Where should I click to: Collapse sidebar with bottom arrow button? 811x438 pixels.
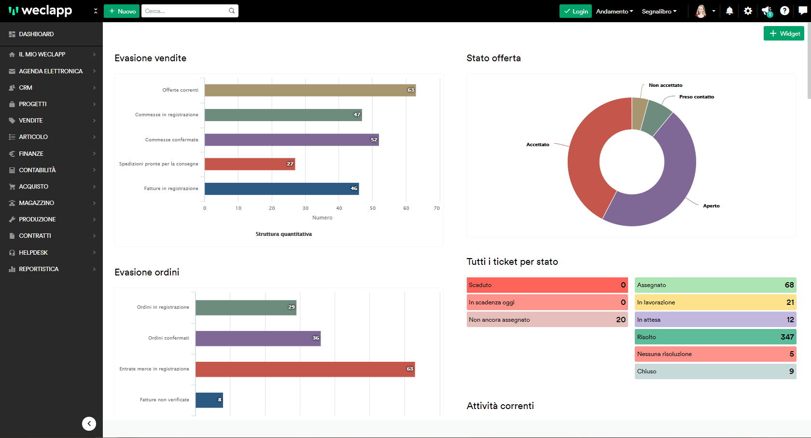tap(89, 424)
